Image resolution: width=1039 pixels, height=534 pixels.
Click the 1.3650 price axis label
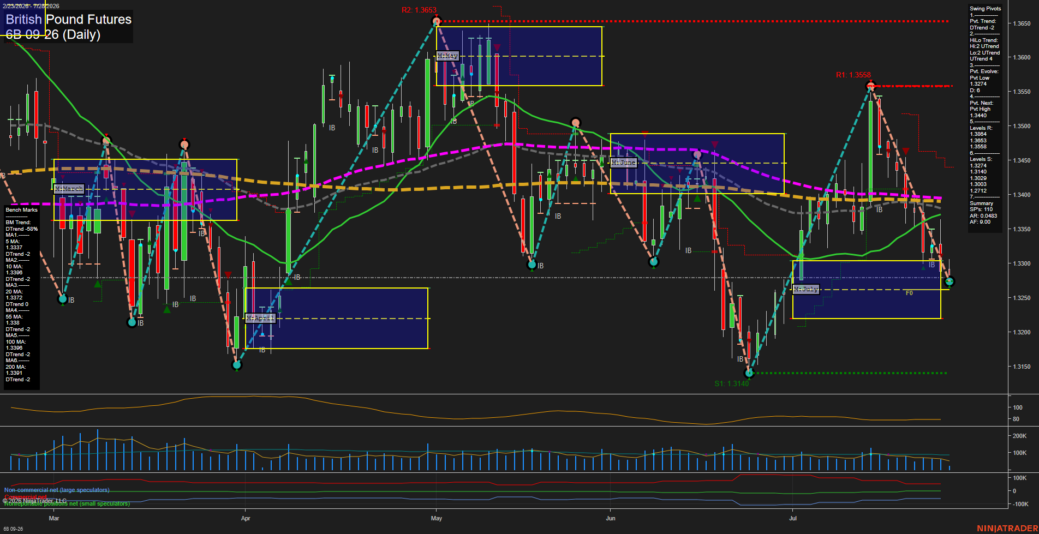pyautogui.click(x=1022, y=23)
